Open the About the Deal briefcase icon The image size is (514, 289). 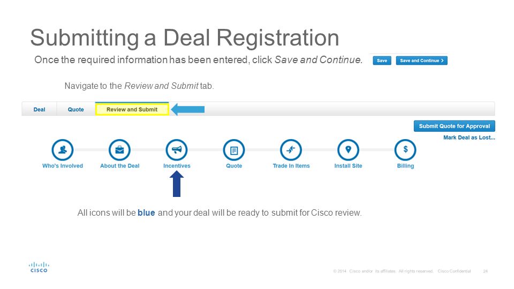[x=119, y=150]
